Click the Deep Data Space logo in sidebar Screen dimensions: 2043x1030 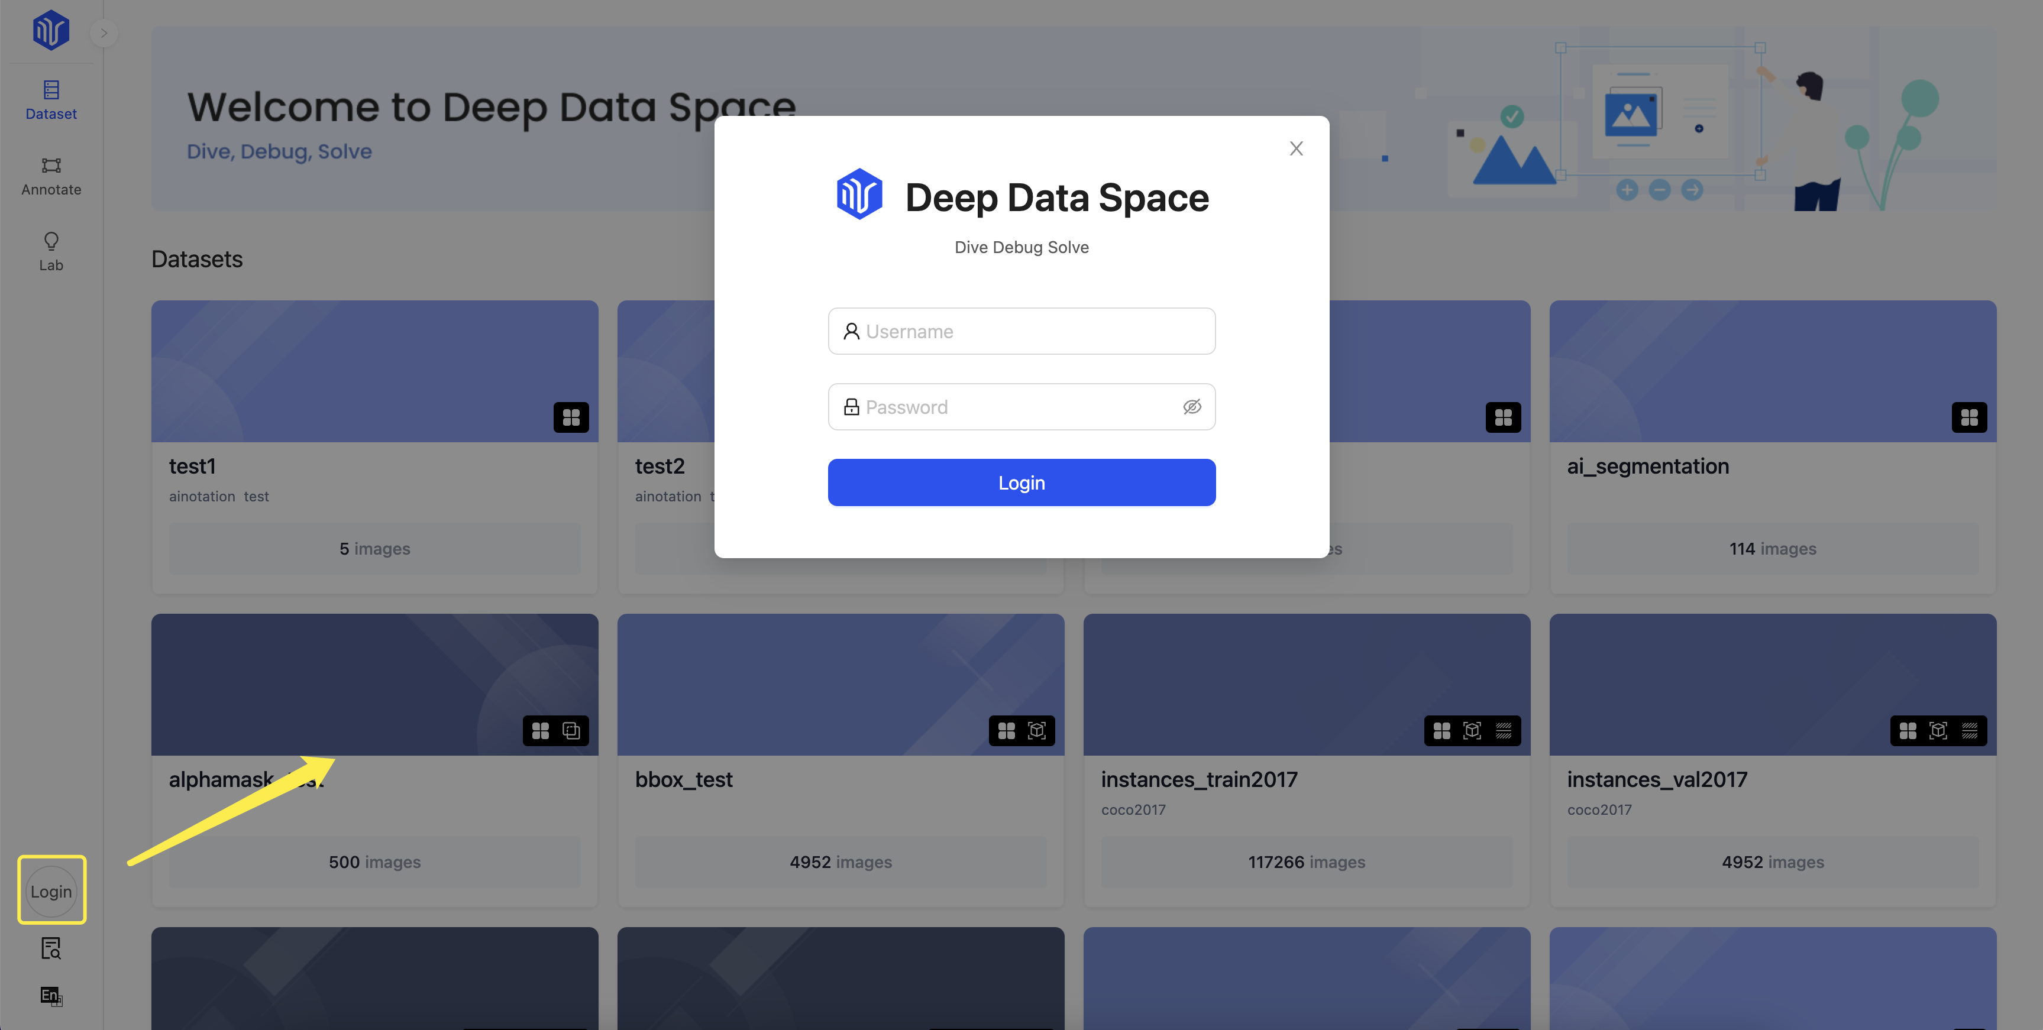click(51, 31)
